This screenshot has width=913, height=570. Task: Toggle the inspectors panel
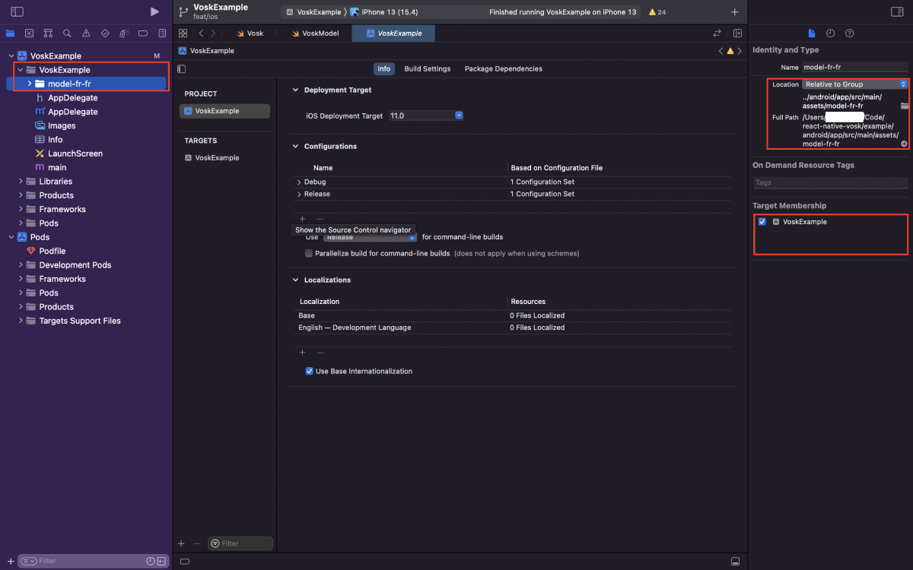coord(896,12)
